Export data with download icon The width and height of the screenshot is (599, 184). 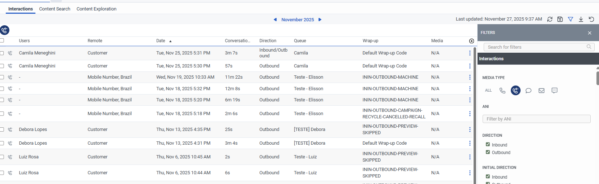581,19
